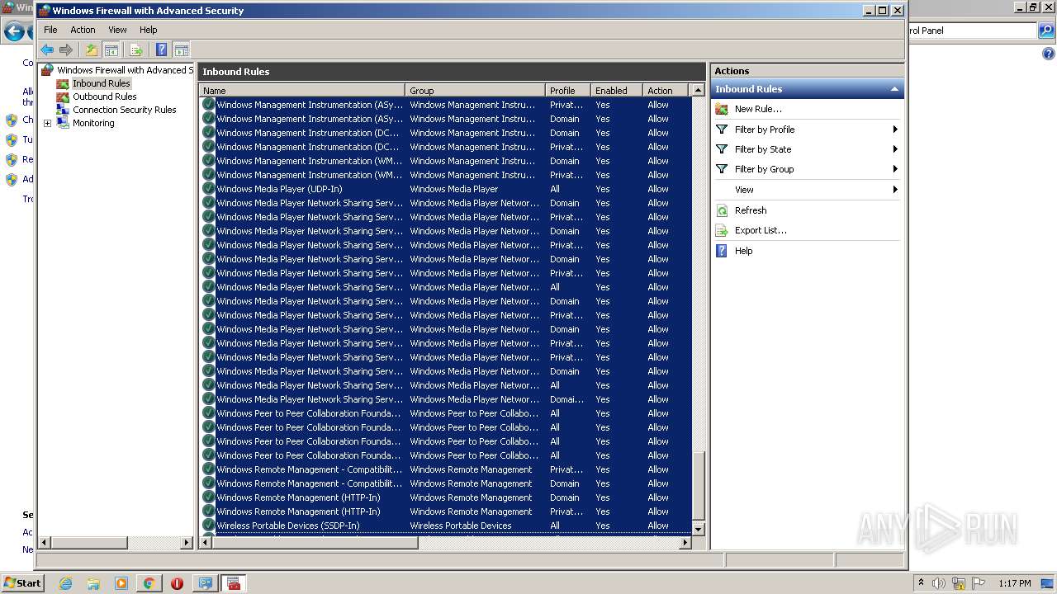This screenshot has height=594, width=1057.
Task: Open the Action menu
Action: pyautogui.click(x=83, y=30)
